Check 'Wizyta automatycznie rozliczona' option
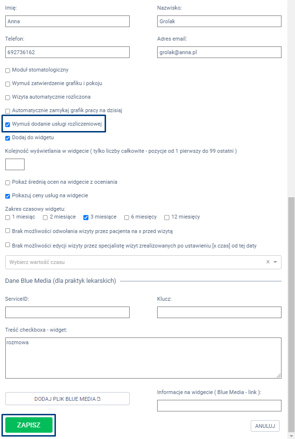 point(8,97)
